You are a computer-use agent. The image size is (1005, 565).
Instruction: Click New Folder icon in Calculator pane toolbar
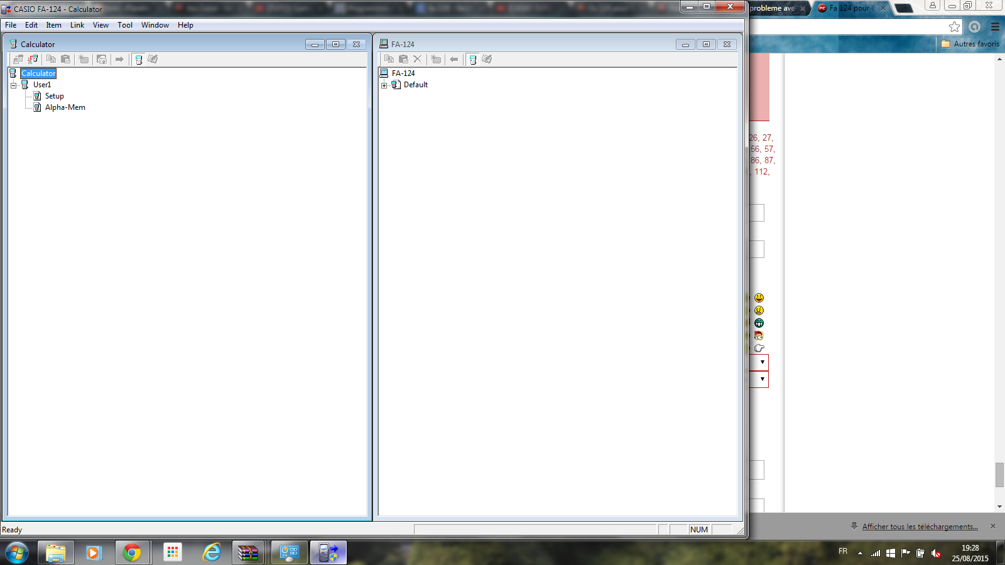coord(84,59)
